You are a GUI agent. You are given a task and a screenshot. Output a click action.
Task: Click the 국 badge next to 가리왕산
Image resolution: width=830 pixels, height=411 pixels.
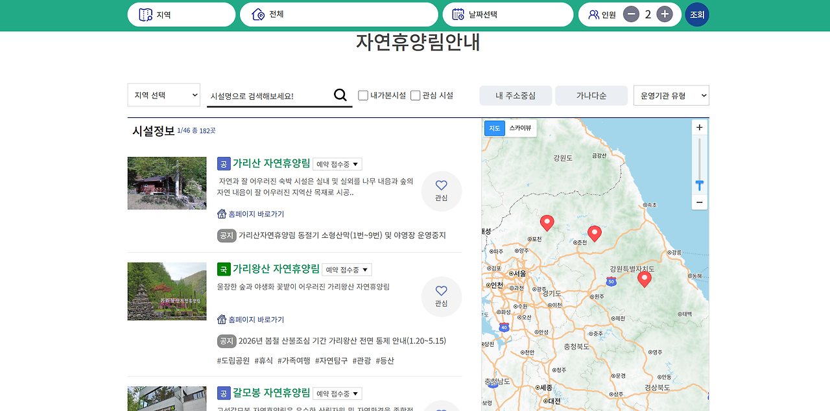(x=224, y=269)
